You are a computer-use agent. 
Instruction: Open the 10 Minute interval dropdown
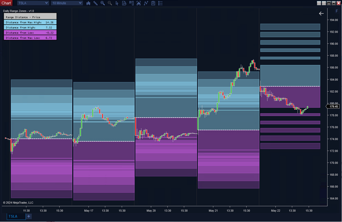click(66, 3)
